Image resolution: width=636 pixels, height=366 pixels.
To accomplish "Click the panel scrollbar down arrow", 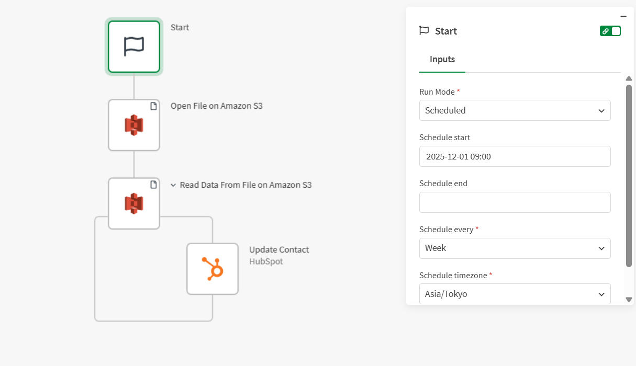I will point(629,300).
